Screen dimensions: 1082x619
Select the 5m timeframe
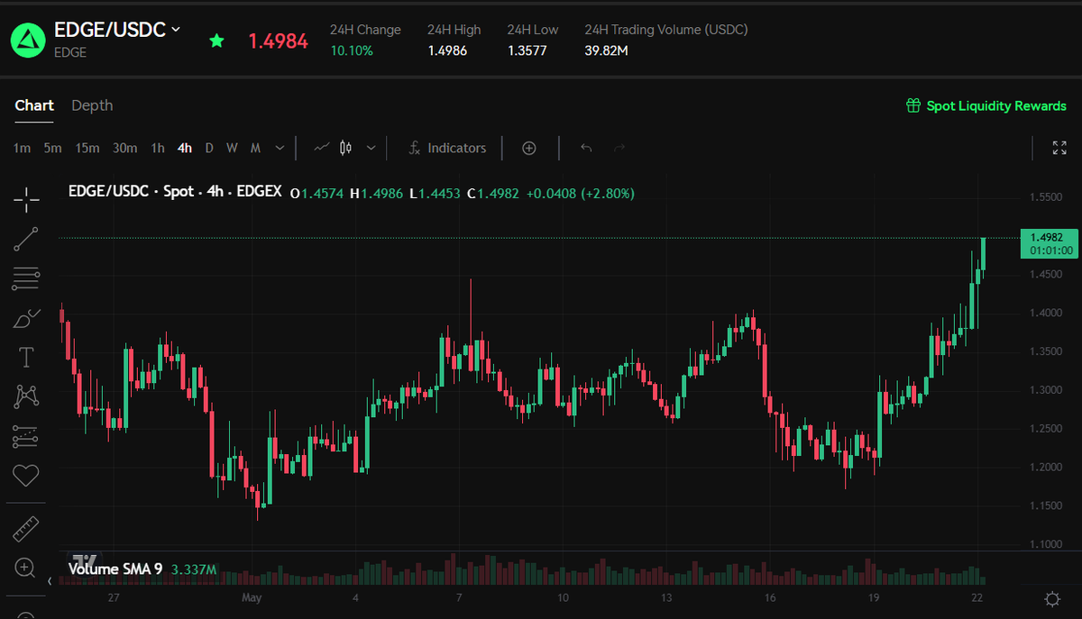[x=52, y=148]
